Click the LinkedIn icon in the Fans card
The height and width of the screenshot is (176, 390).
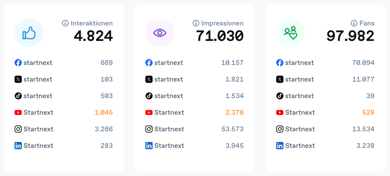tap(280, 146)
